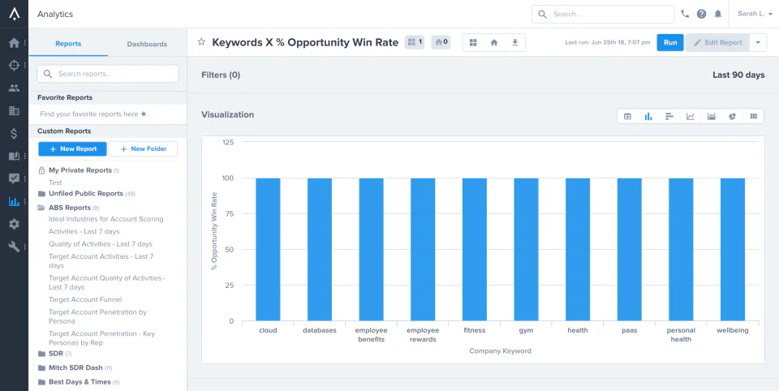779x391 pixels.
Task: Click the Run button
Action: tap(670, 43)
